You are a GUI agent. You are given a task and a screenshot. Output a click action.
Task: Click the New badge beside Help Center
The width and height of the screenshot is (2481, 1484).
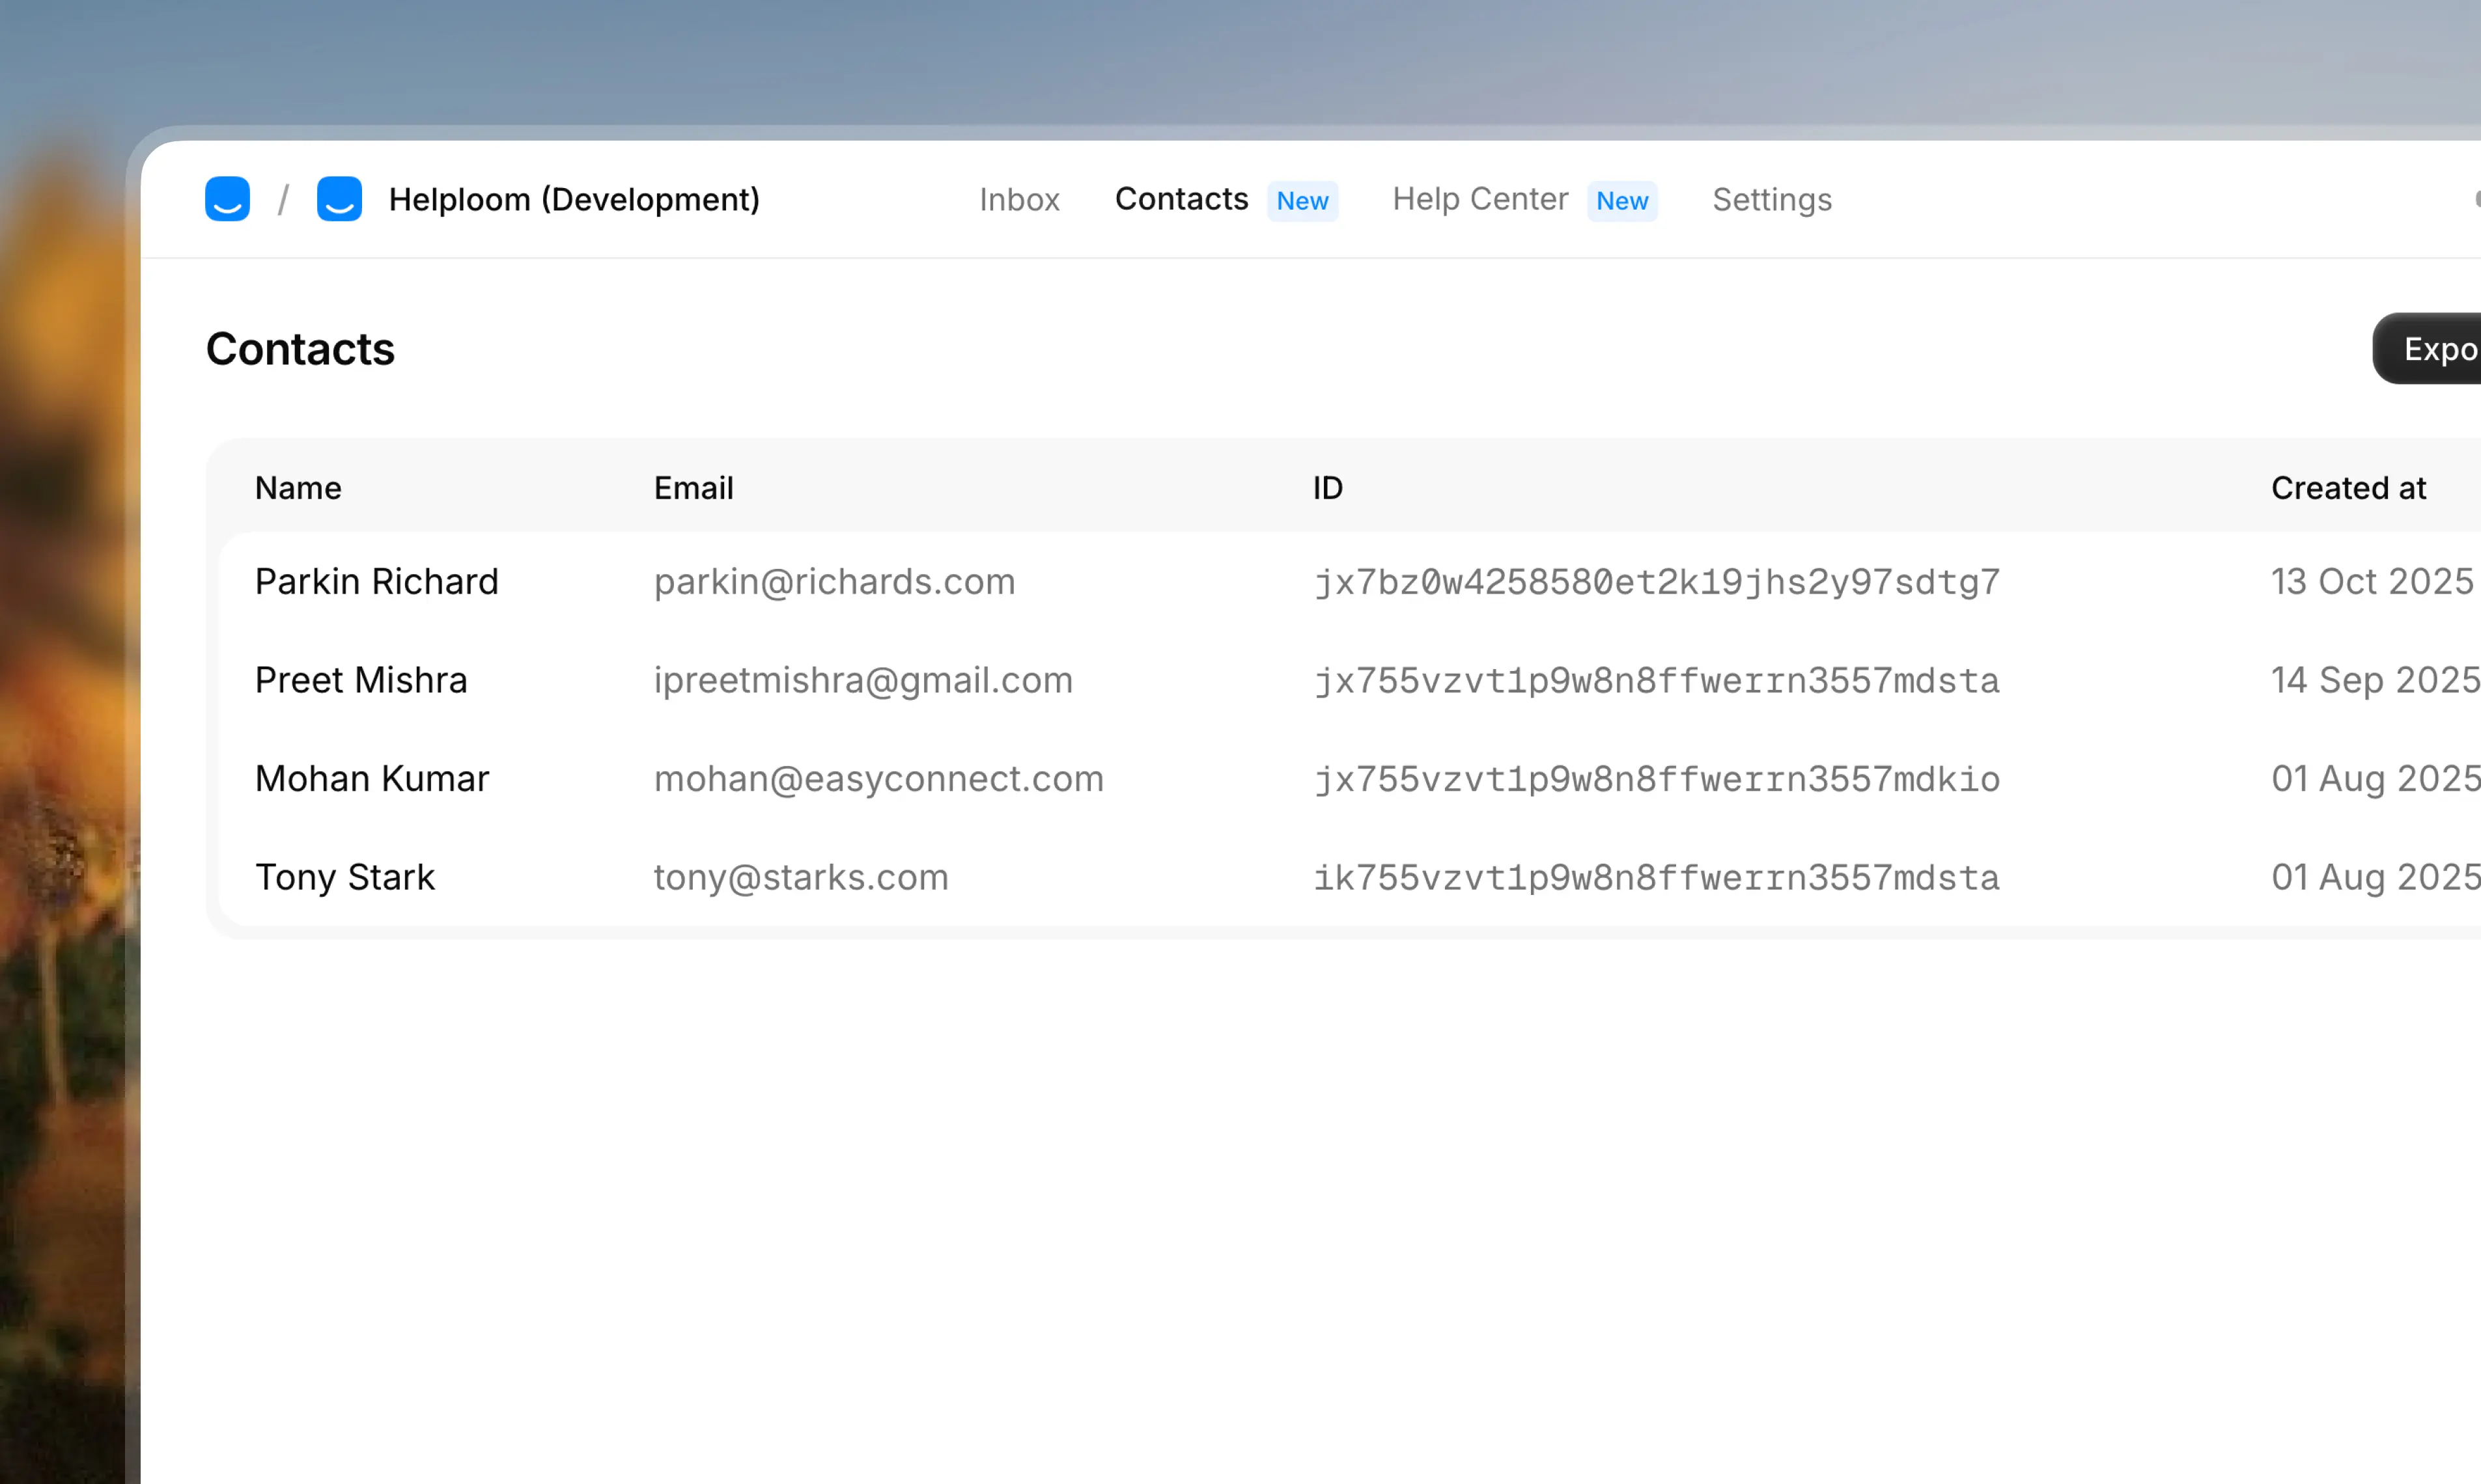tap(1621, 201)
